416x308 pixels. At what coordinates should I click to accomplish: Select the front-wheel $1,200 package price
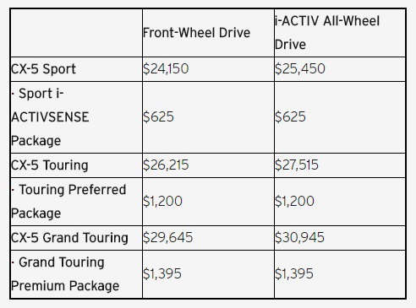click(x=162, y=201)
